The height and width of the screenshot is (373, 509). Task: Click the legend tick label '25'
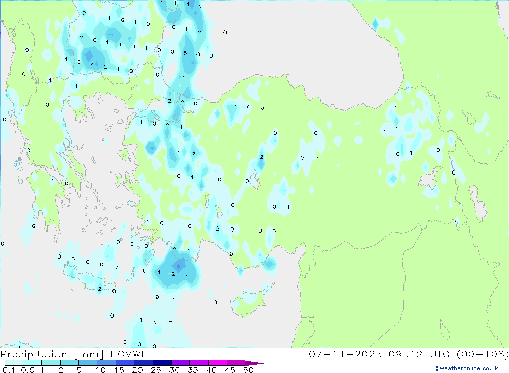coord(156,370)
